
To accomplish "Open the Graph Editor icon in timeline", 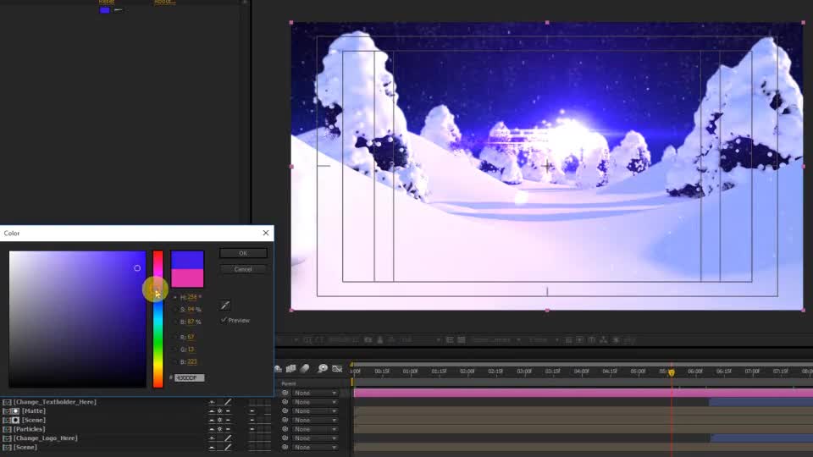I will (x=337, y=368).
